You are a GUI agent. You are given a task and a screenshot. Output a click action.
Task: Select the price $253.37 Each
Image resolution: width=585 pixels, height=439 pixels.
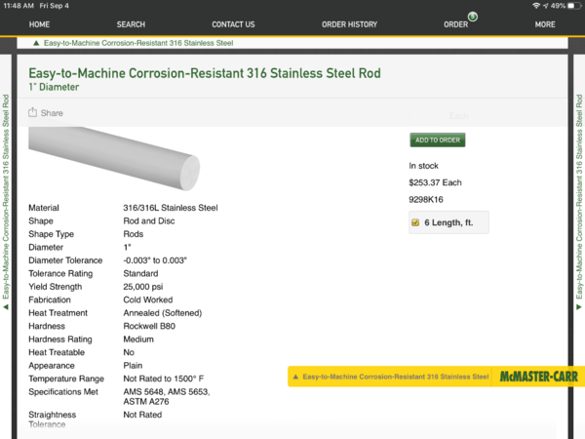435,182
